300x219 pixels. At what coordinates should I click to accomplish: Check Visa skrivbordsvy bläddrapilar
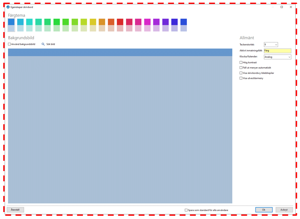[241, 73]
